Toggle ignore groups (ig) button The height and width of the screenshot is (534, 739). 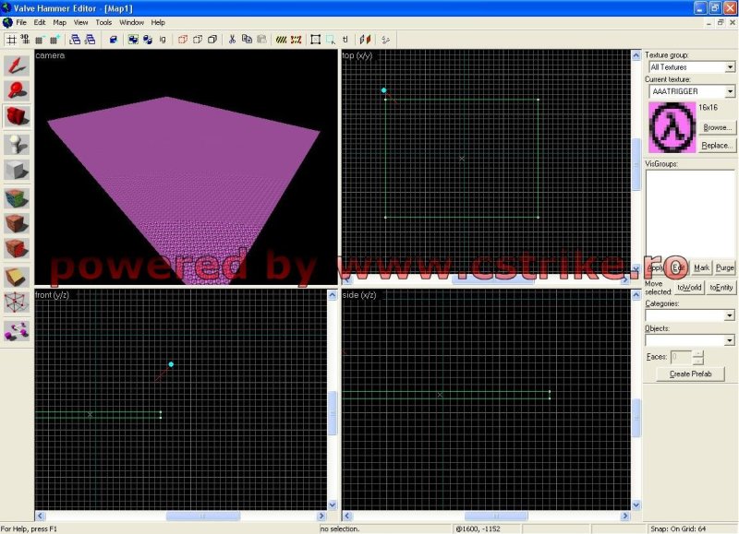[163, 40]
